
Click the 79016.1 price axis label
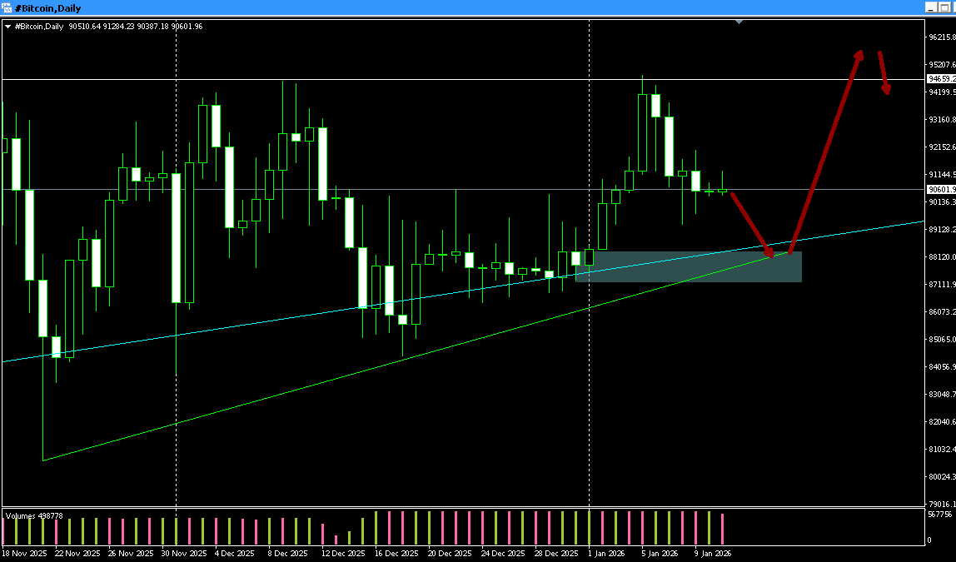coord(941,504)
